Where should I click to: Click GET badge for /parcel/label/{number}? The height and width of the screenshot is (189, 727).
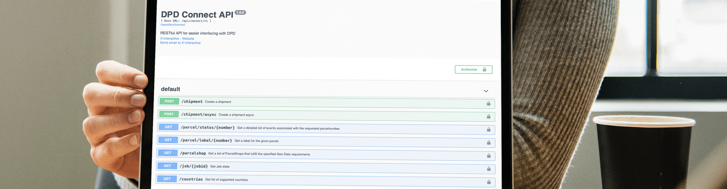pyautogui.click(x=168, y=140)
